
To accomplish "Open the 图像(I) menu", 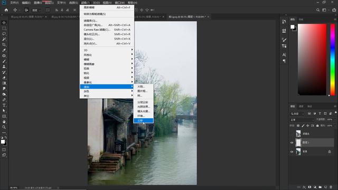I will pos(37,3).
